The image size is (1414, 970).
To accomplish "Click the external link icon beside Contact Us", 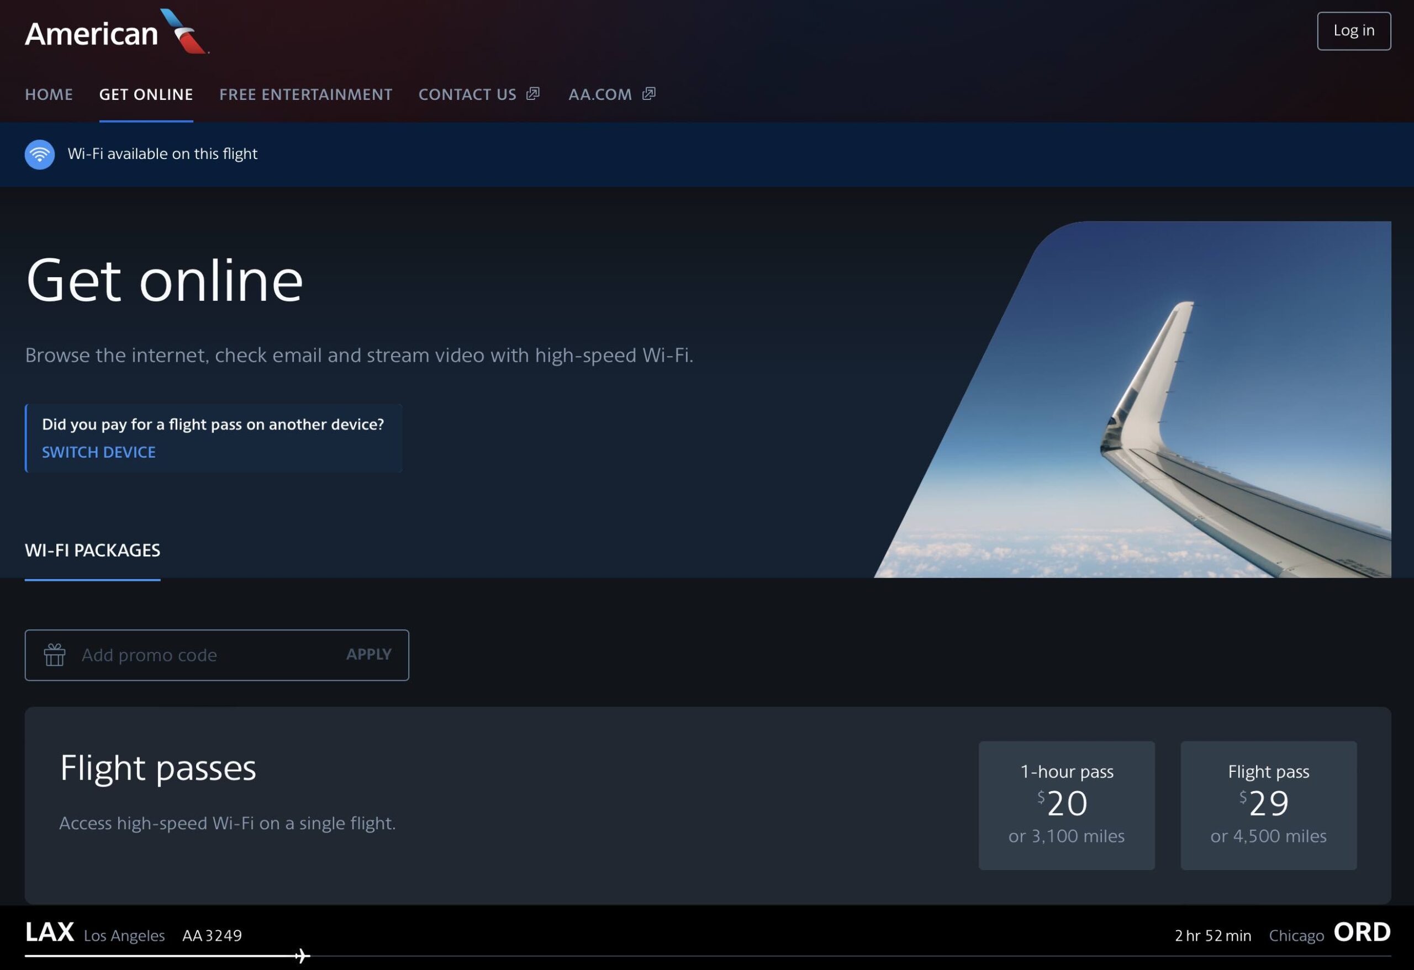I will click(533, 94).
